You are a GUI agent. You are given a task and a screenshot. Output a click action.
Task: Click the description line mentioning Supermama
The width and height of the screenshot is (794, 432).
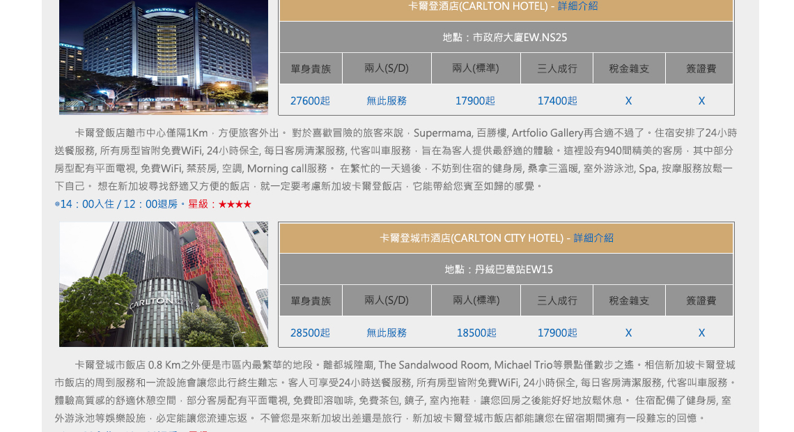tap(405, 133)
